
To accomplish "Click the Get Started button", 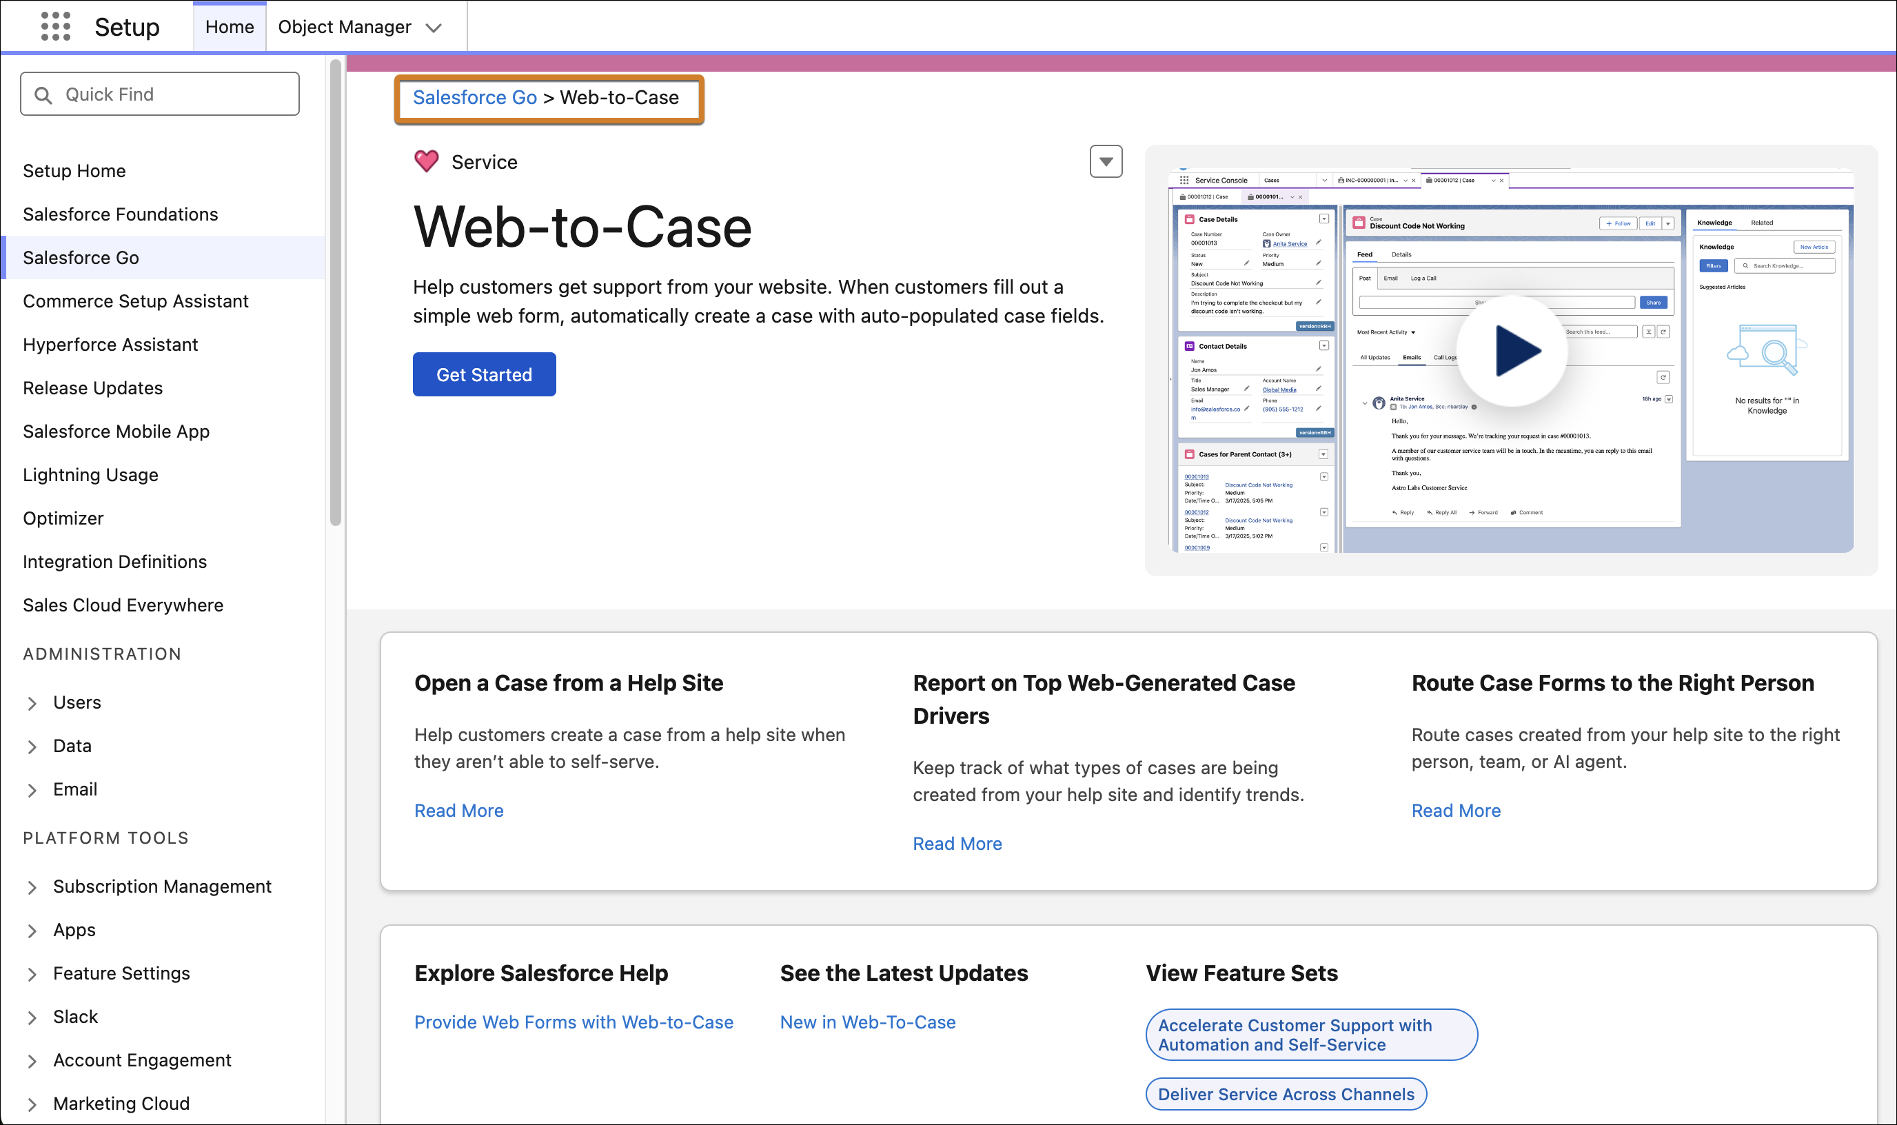I will (x=485, y=374).
